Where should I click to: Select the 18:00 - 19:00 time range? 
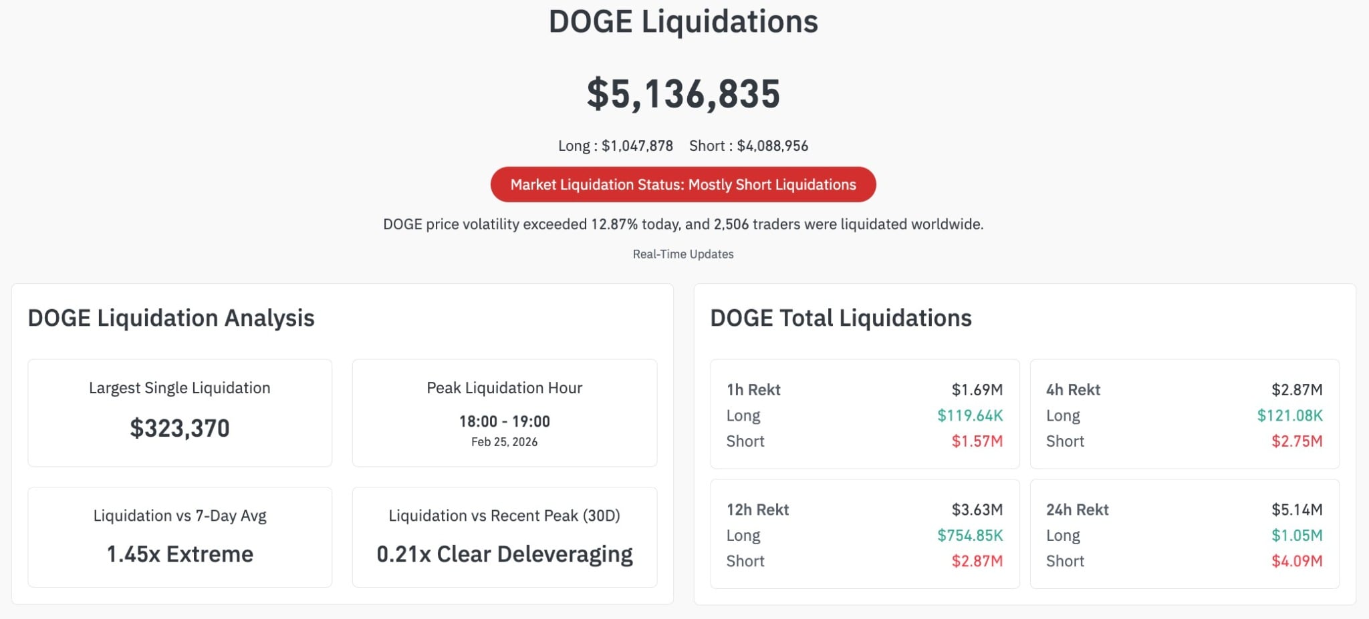point(504,421)
